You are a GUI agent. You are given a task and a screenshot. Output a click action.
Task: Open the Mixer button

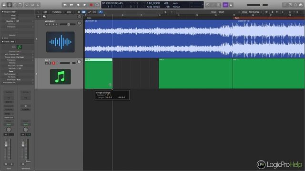pos(32,5)
